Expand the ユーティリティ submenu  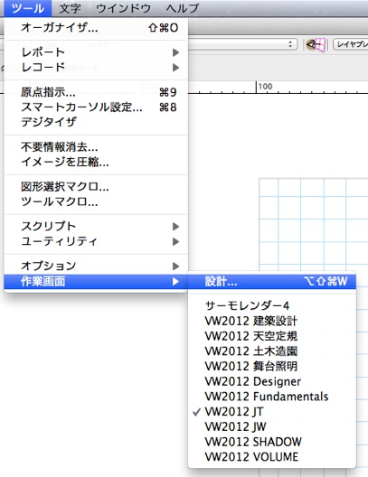click(x=96, y=241)
